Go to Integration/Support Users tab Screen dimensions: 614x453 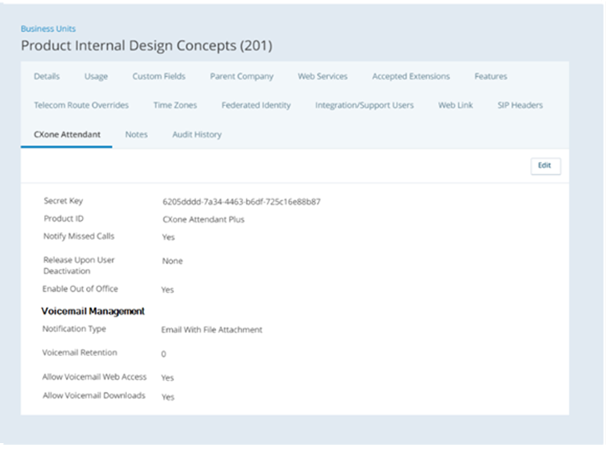364,105
